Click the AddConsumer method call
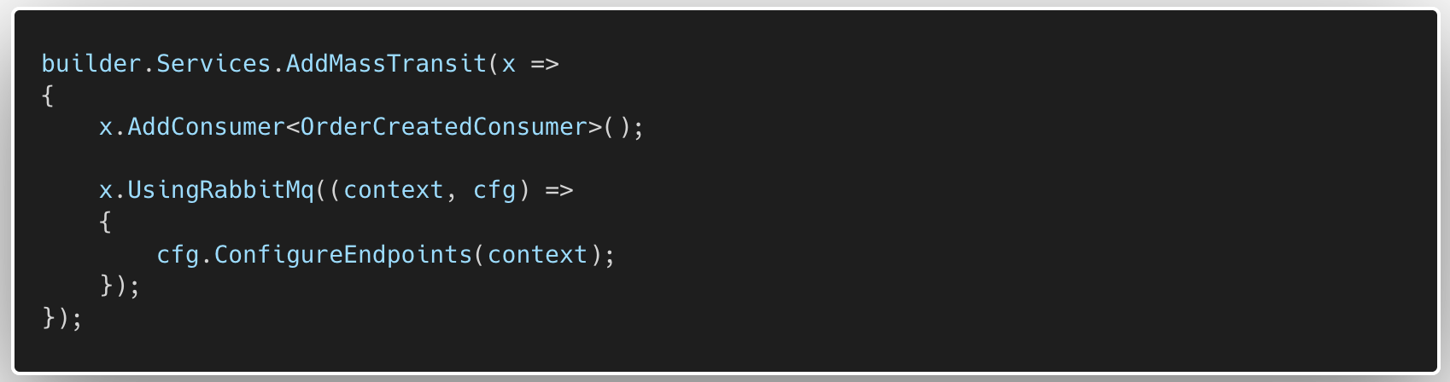1450x382 pixels. point(206,127)
